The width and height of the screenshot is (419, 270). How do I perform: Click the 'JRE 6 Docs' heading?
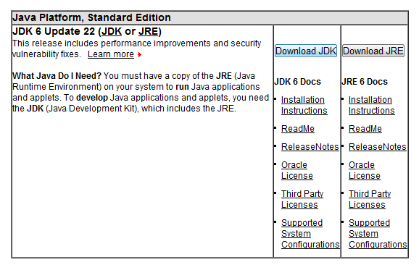(x=365, y=81)
